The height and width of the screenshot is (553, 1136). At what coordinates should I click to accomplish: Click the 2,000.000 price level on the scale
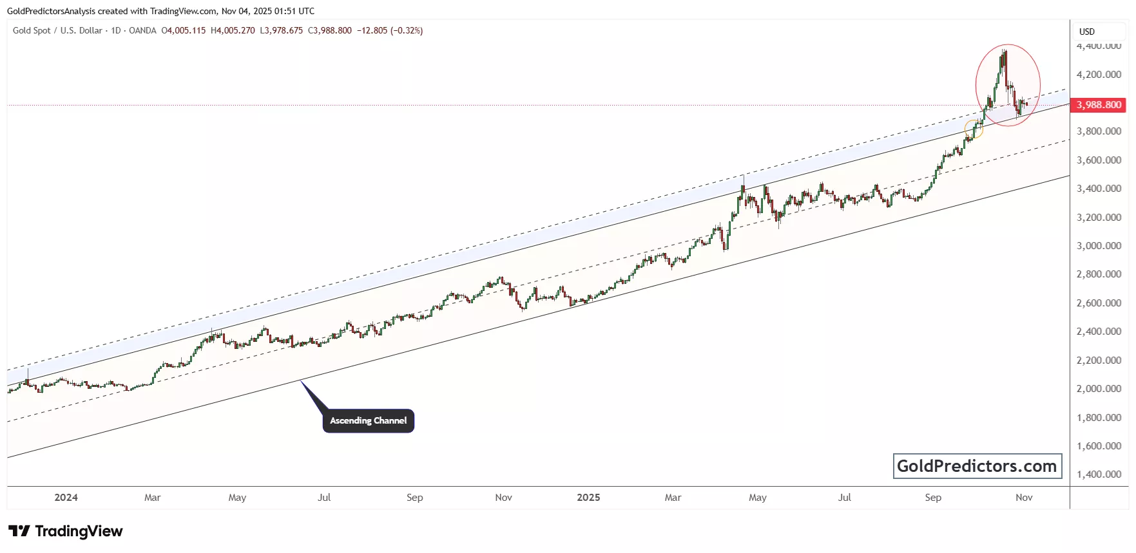[x=1099, y=389]
